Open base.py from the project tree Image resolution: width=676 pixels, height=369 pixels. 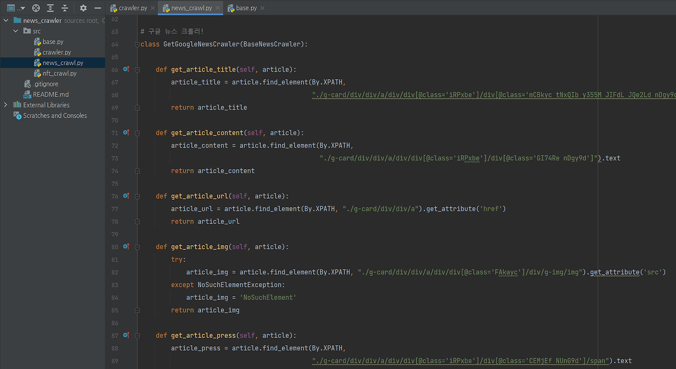[x=53, y=42]
